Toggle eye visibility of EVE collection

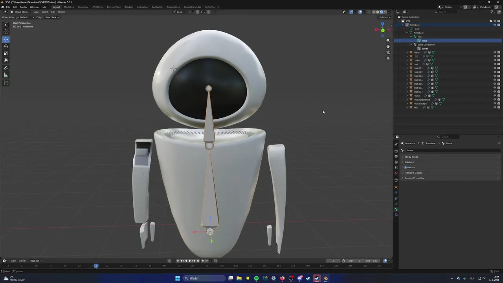(495, 21)
